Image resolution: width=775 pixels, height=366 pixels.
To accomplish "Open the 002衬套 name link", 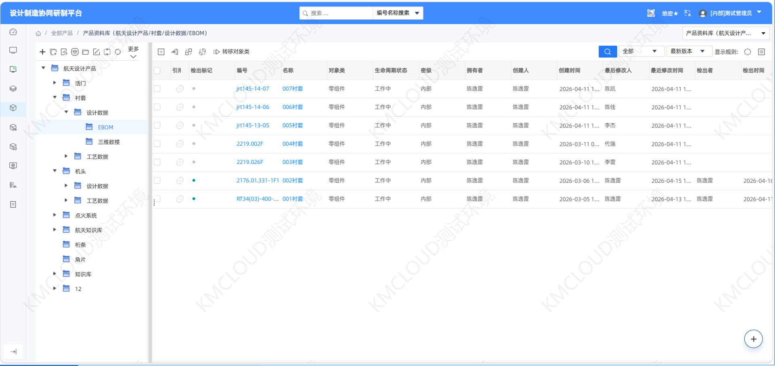I will click(293, 180).
